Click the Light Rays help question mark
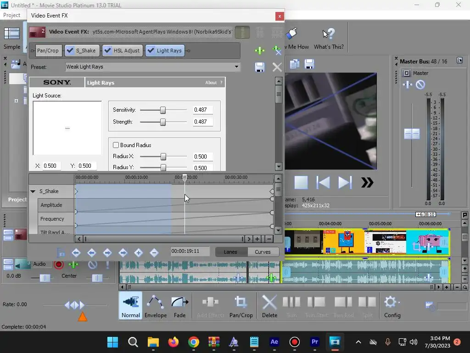This screenshot has width=470, height=353. click(x=221, y=83)
